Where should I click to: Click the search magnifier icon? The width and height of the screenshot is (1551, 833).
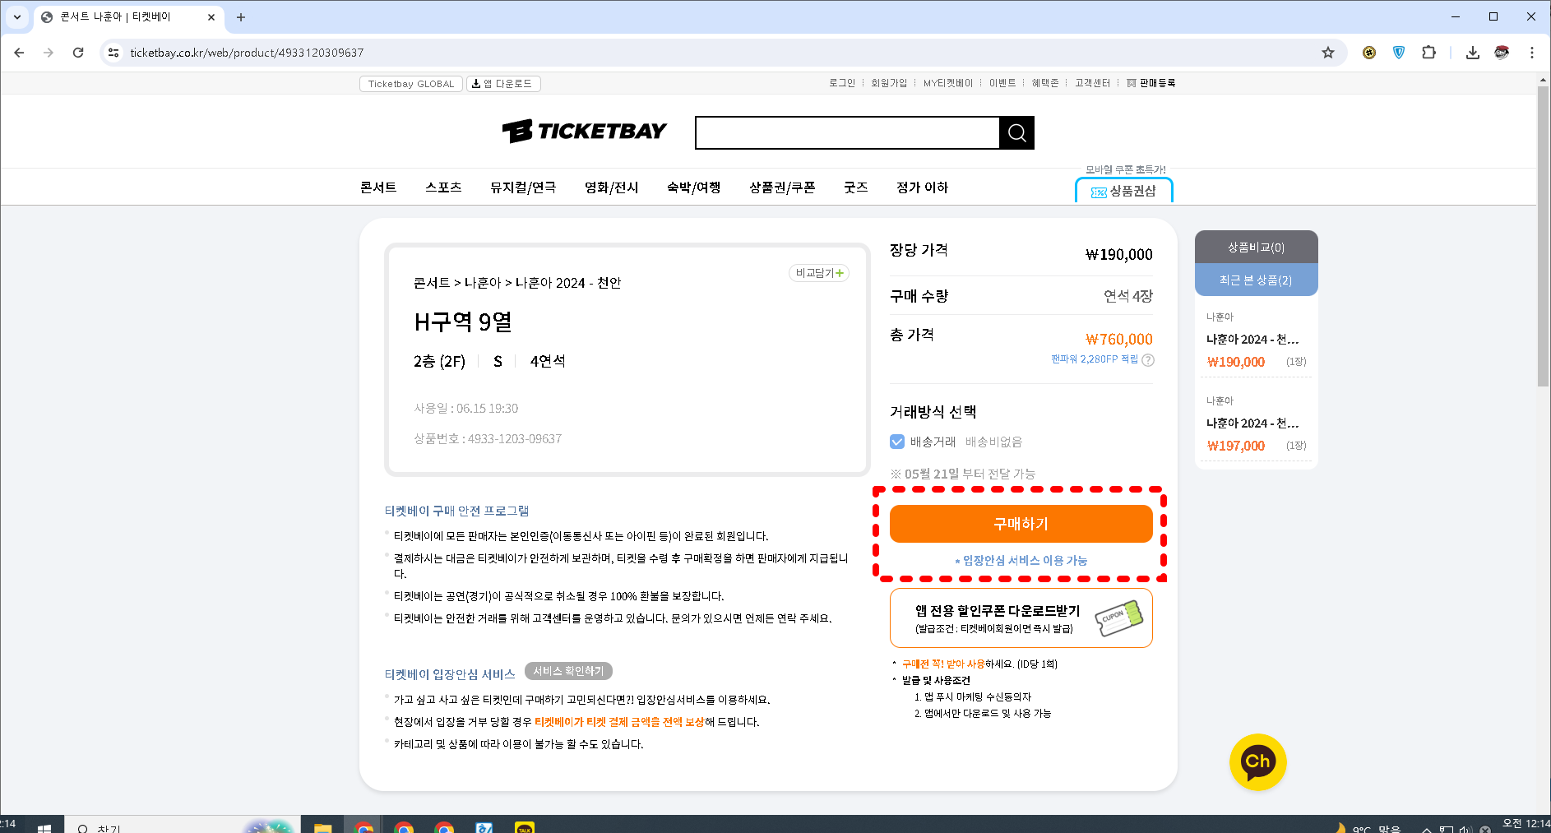click(x=1016, y=132)
